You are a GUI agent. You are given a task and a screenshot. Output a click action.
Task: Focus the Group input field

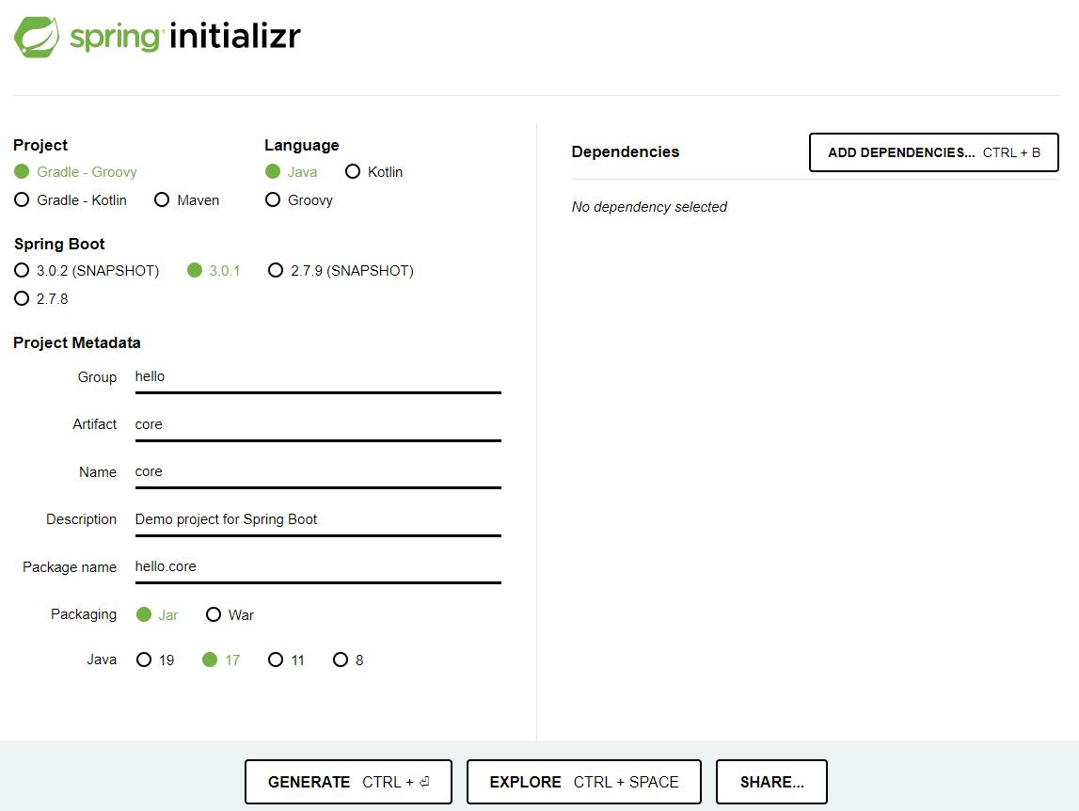318,377
